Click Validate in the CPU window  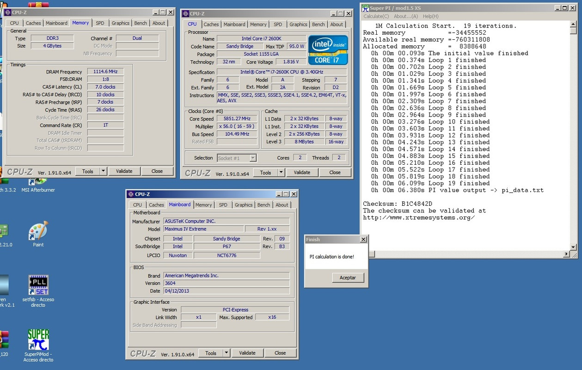tap(302, 173)
